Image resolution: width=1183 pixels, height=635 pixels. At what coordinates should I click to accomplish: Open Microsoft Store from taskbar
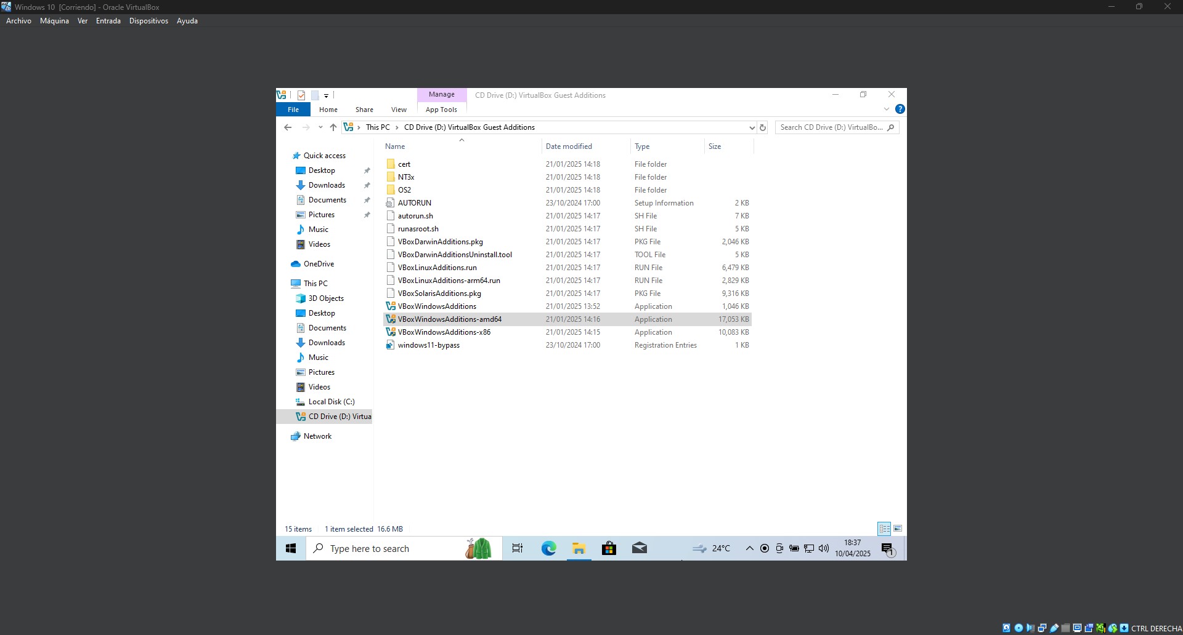[x=609, y=548]
